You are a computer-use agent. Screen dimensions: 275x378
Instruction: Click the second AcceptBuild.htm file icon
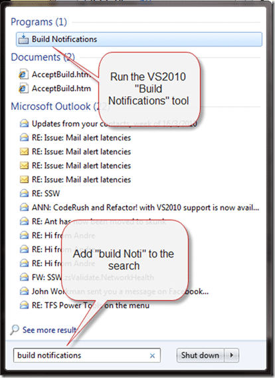[23, 89]
